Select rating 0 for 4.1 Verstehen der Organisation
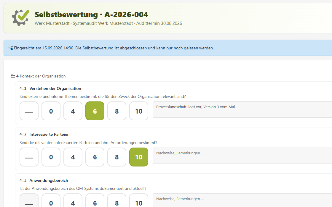 (x=51, y=111)
